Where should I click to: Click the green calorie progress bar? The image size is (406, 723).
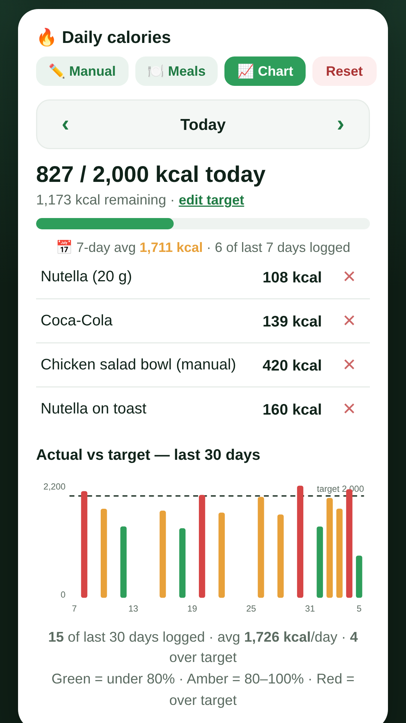click(x=105, y=224)
